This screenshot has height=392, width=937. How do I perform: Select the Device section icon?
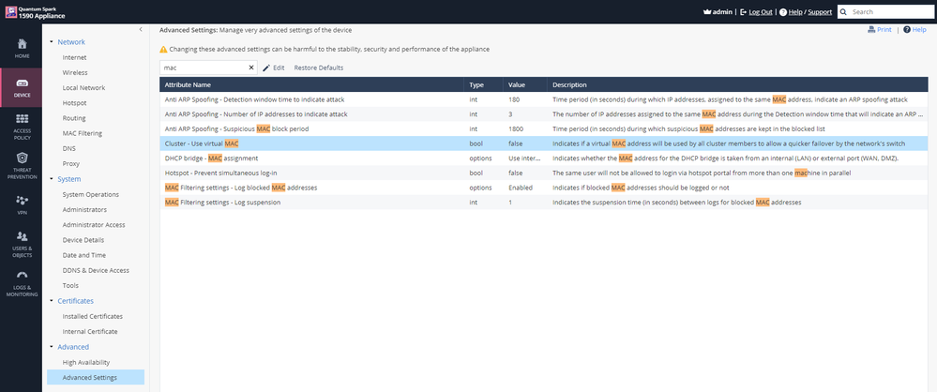[x=22, y=83]
